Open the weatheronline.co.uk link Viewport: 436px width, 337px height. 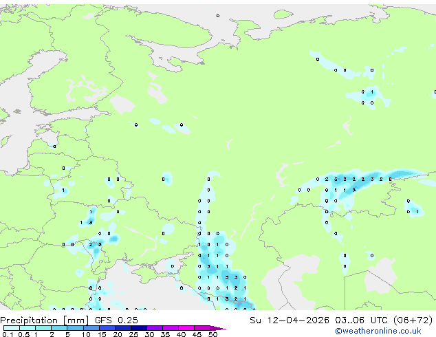(378, 331)
